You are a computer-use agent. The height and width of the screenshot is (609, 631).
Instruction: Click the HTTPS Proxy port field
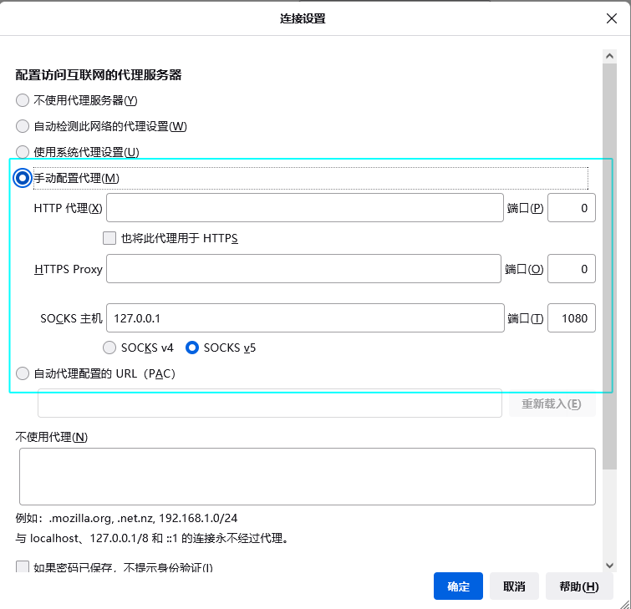point(571,269)
